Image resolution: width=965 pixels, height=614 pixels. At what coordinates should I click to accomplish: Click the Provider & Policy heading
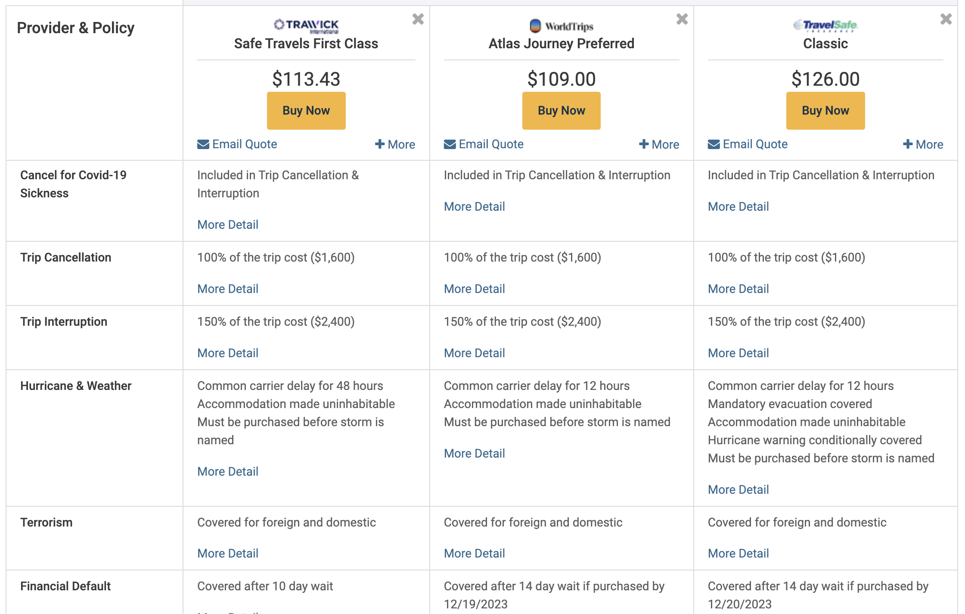[x=76, y=28]
